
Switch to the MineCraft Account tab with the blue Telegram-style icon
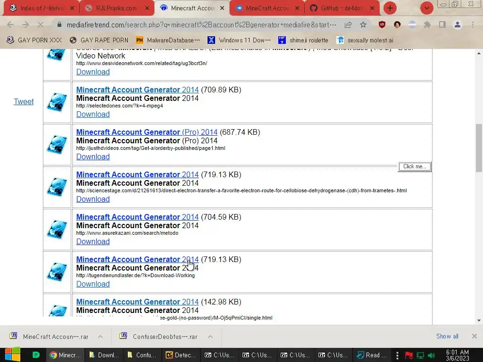point(266,8)
